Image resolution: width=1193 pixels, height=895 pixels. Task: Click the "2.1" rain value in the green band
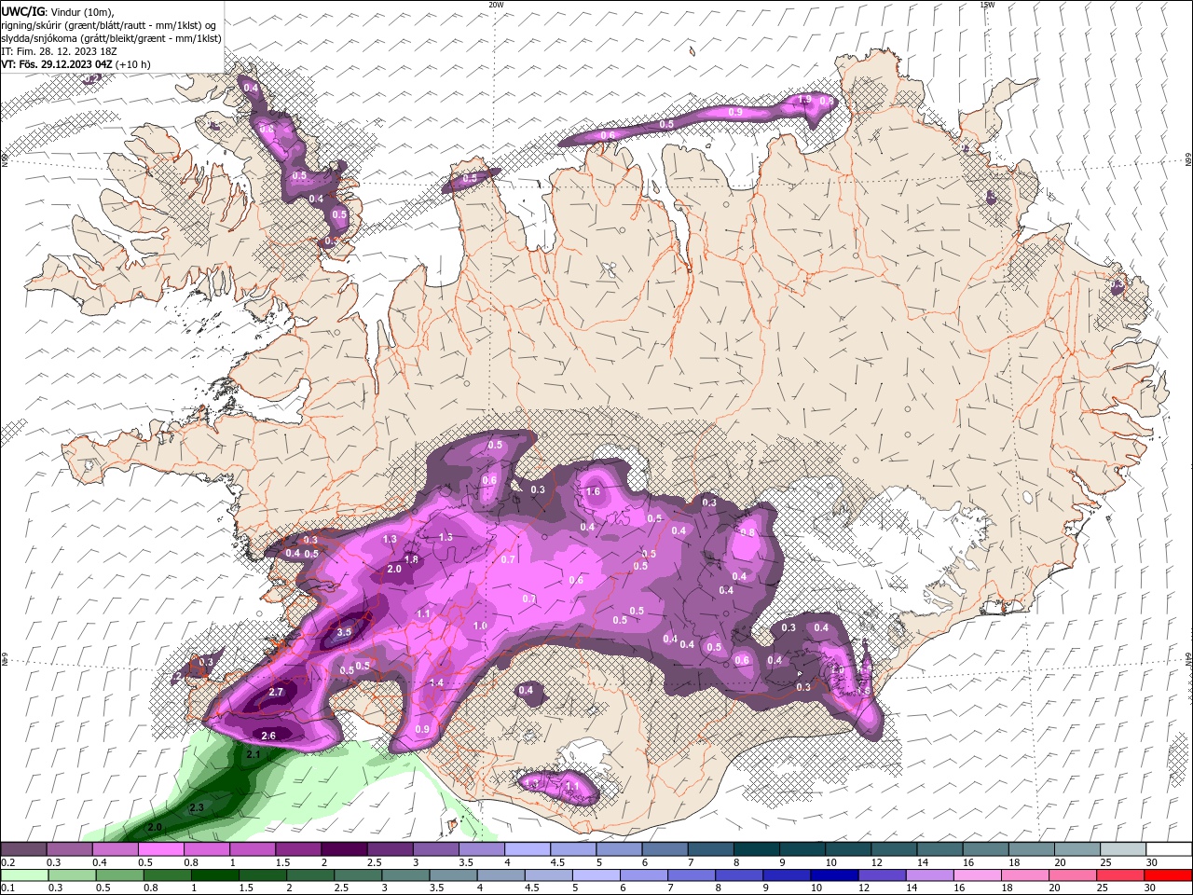tap(254, 754)
